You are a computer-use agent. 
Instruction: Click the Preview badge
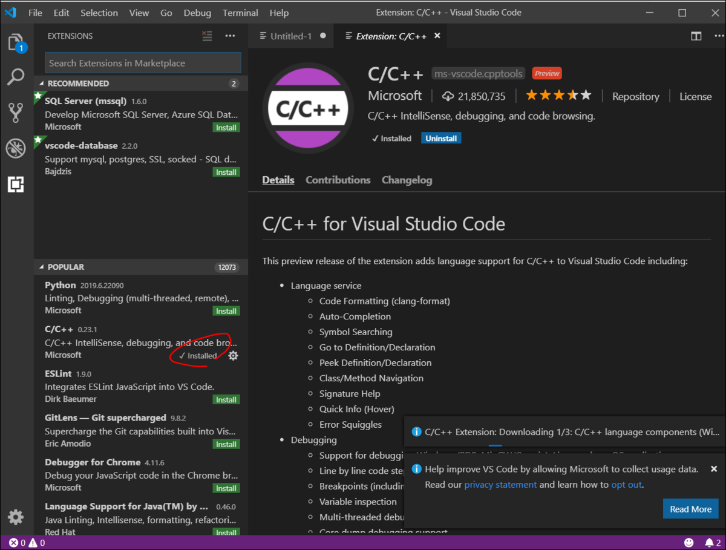[547, 73]
